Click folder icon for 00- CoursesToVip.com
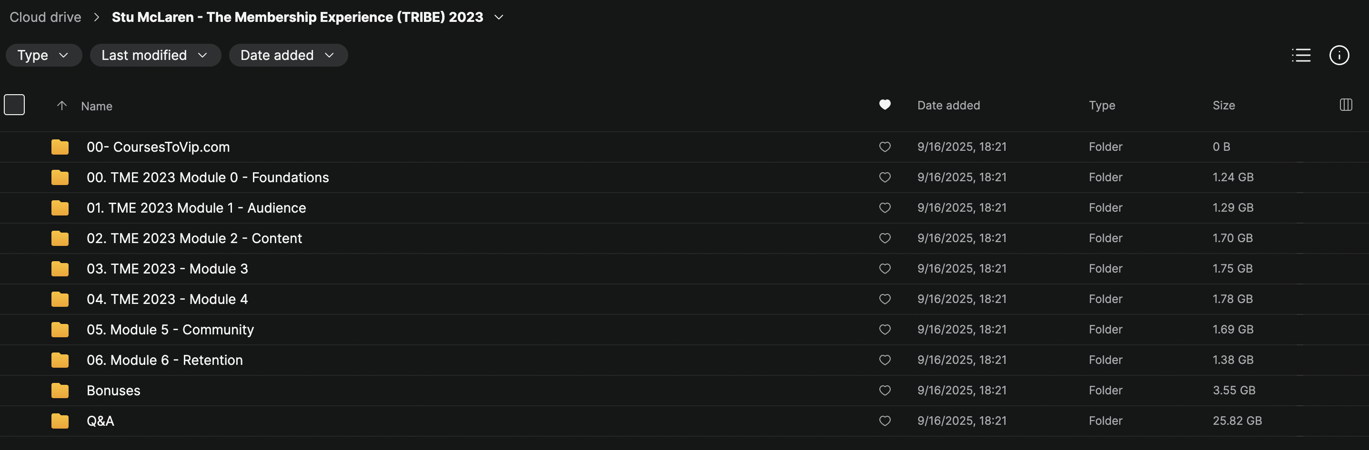The height and width of the screenshot is (450, 1369). tap(60, 147)
